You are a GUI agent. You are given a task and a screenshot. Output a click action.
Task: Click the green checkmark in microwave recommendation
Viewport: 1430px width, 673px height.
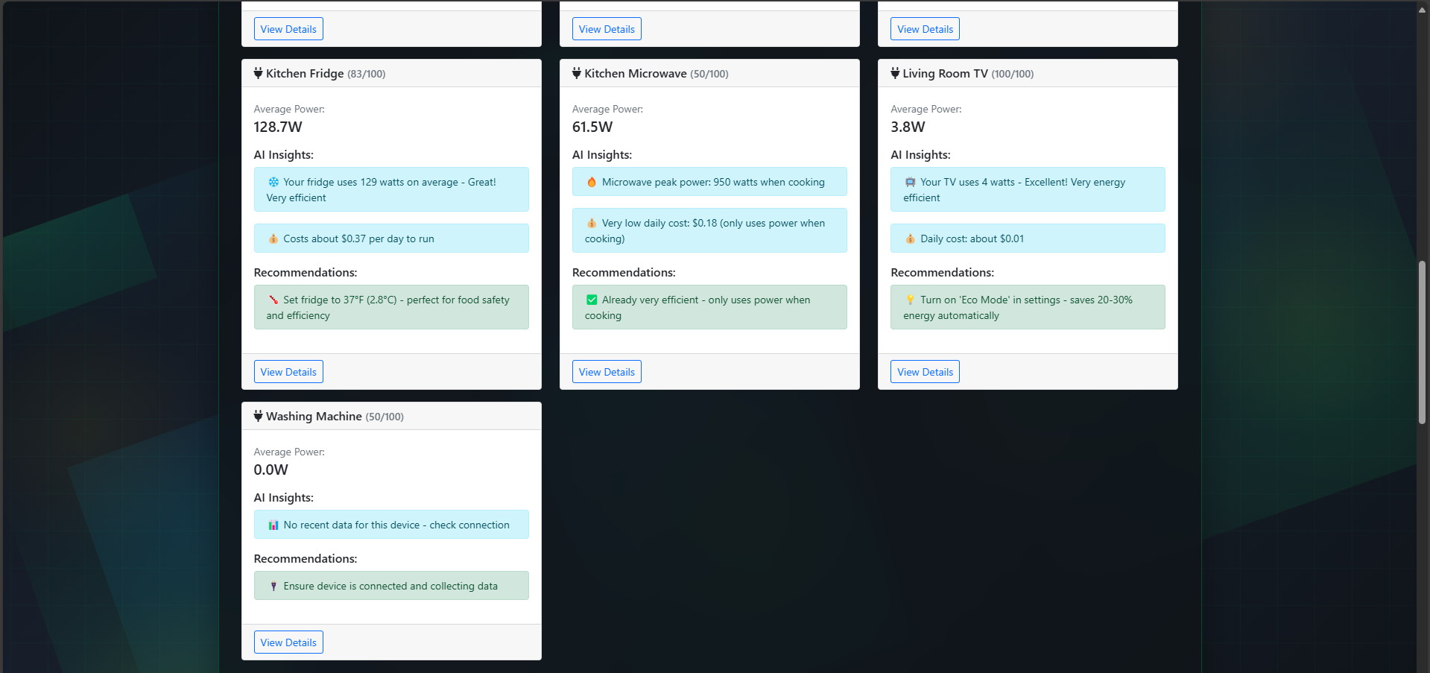[592, 300]
